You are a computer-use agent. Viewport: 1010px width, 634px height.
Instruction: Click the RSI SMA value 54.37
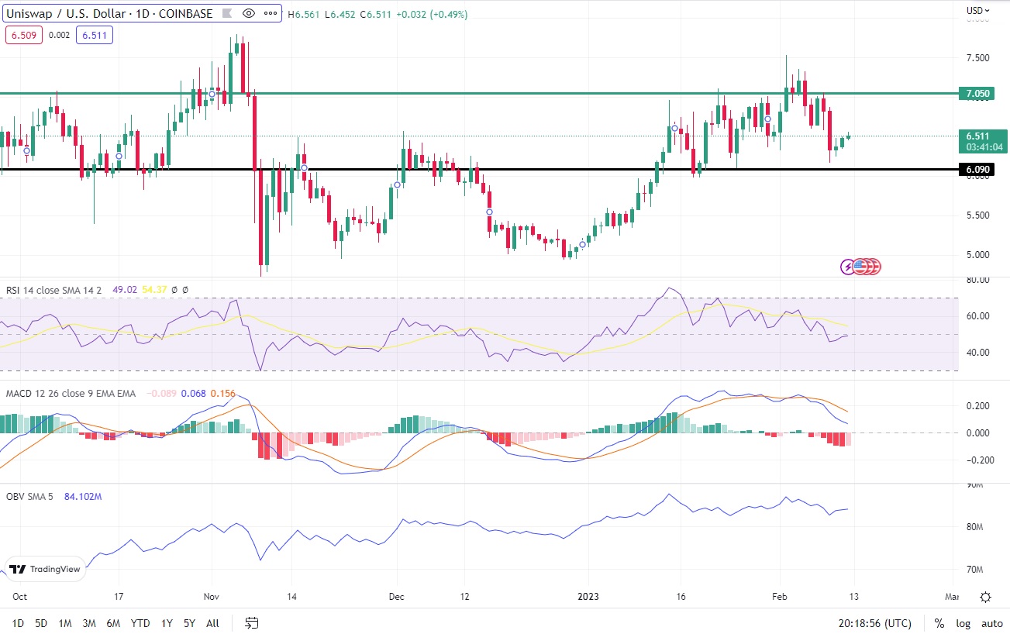(155, 290)
